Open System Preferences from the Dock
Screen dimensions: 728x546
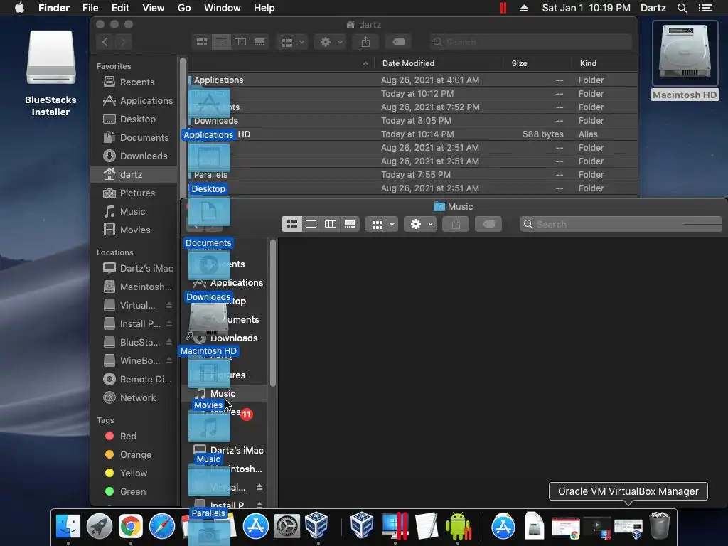287,527
